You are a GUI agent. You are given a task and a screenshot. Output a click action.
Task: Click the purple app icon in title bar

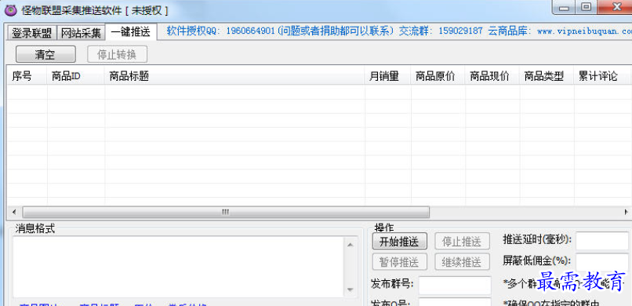tap(10, 10)
